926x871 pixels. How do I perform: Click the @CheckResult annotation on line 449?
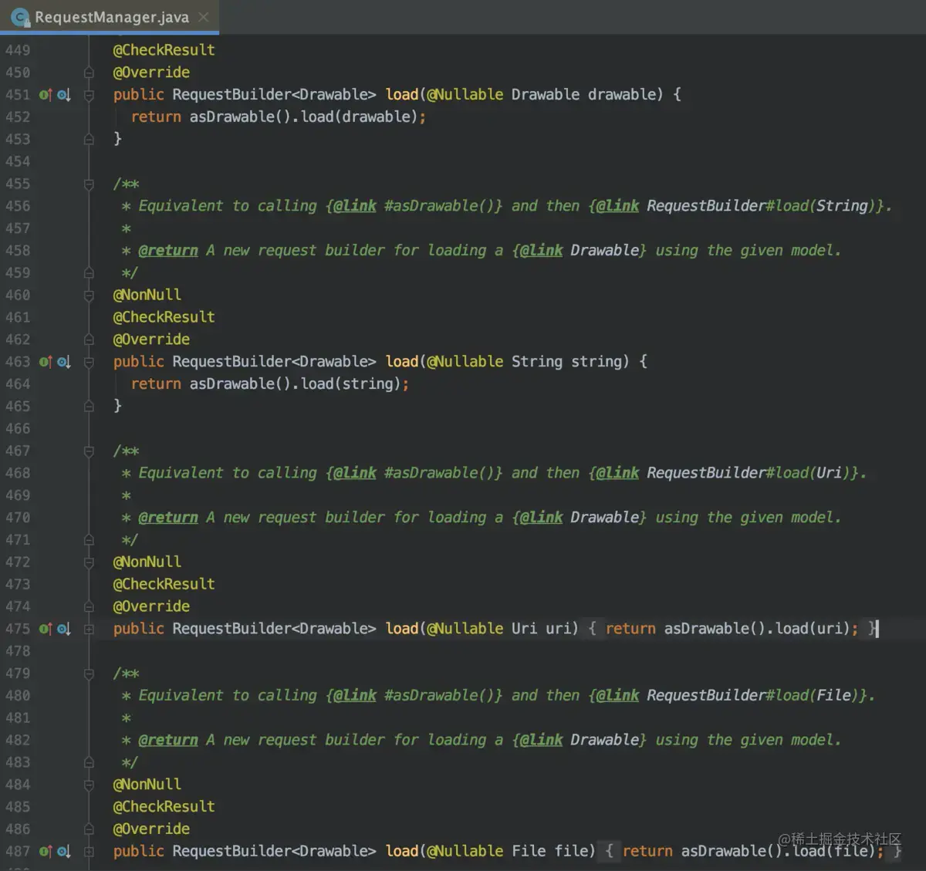[x=164, y=50]
